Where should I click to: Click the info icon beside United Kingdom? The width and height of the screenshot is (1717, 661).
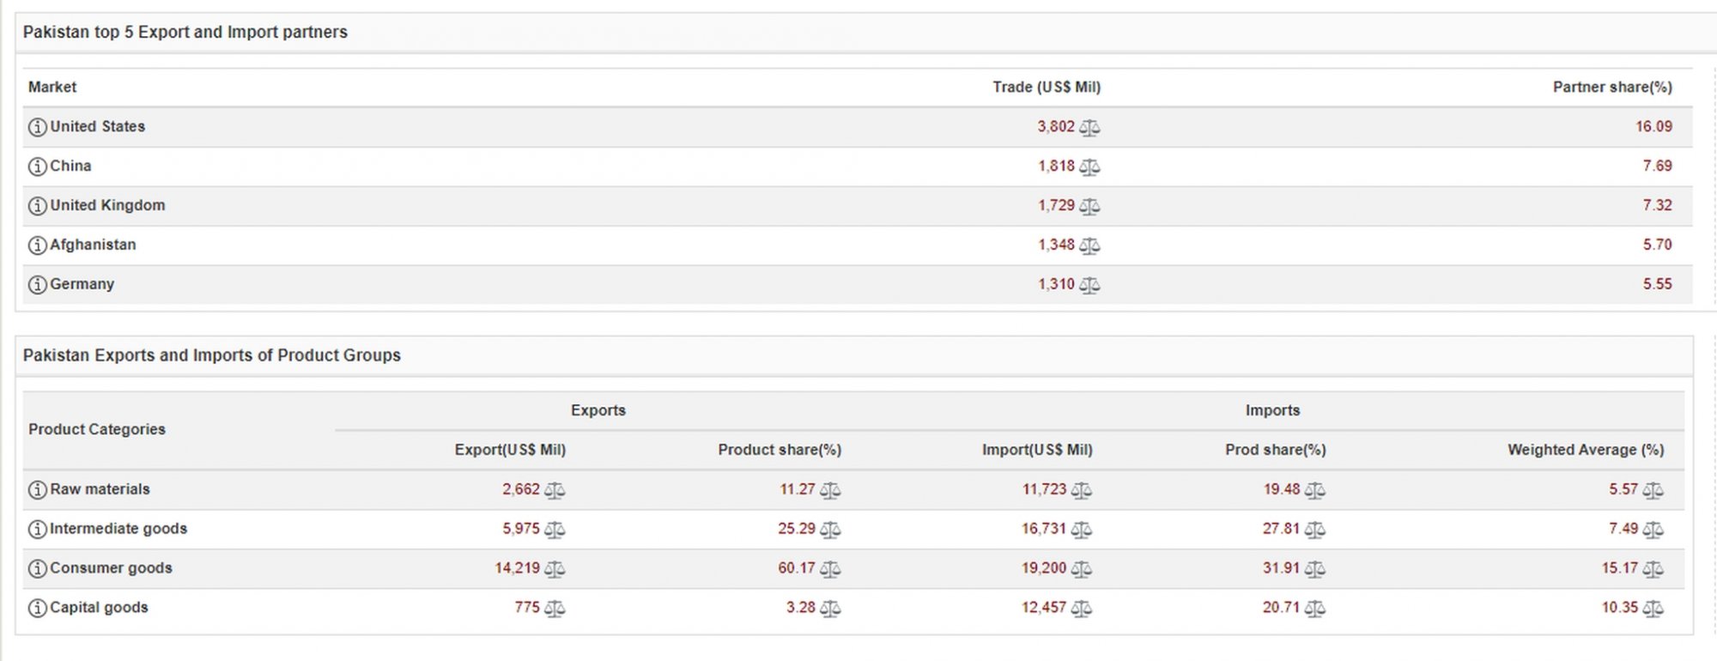pos(37,206)
